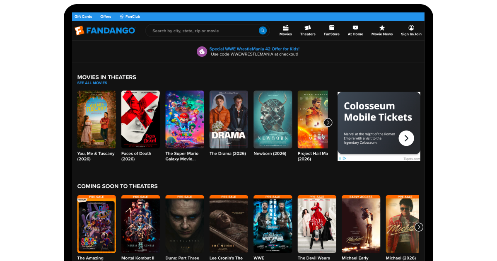Viewport: 497px width, 261px height.
Task: Click the Colosseum ad round arrow button
Action: tap(406, 138)
